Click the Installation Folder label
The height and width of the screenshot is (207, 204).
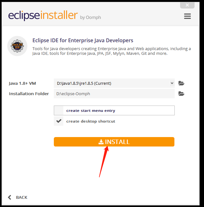click(29, 94)
